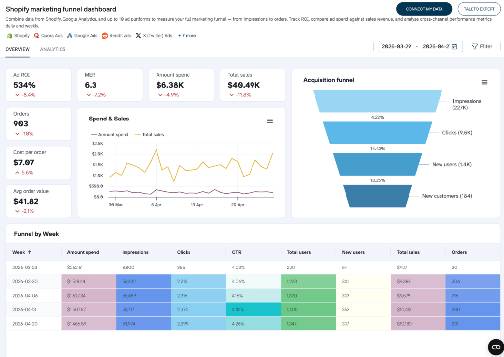
Task: Select the 2026-03-23 week row cell
Action: [x=33, y=268]
